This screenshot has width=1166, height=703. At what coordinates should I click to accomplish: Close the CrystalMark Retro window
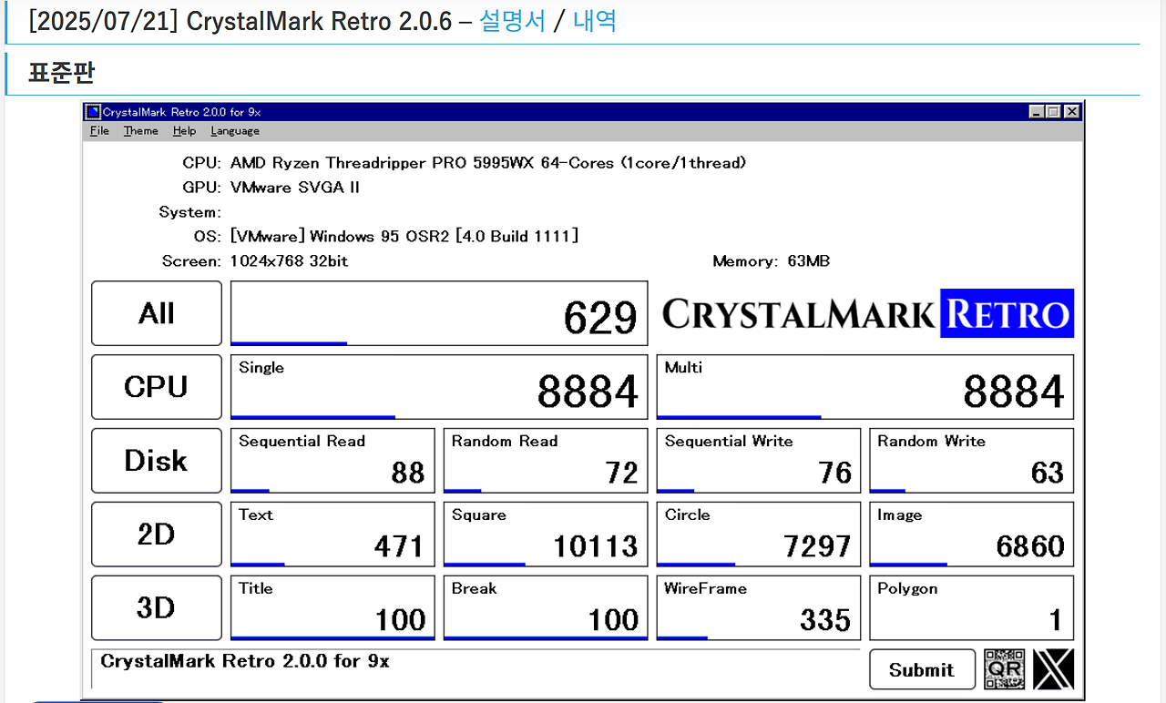pos(1071,112)
